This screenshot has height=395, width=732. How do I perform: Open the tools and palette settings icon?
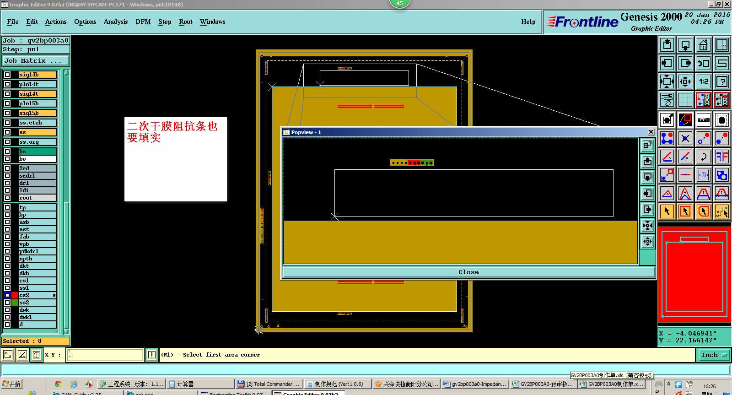667,100
